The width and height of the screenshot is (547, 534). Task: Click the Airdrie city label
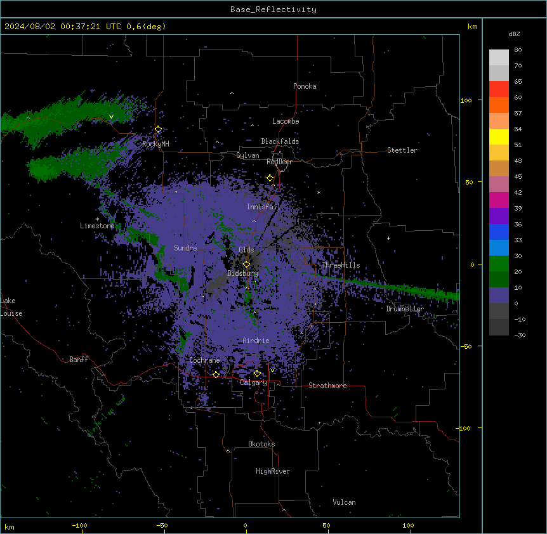click(256, 341)
